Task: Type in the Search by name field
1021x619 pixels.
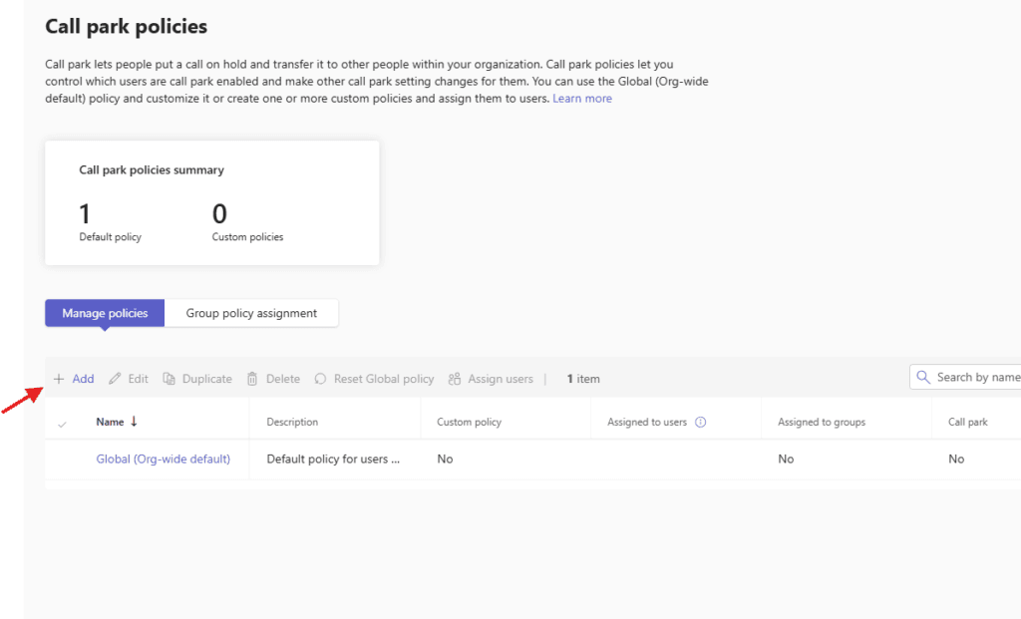Action: coord(977,377)
